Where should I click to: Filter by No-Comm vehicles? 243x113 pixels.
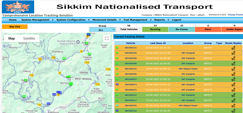click(x=182, y=29)
